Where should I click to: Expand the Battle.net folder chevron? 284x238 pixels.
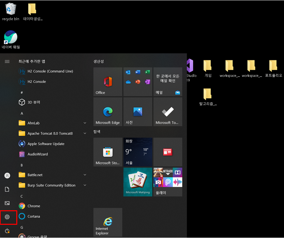tap(85, 175)
